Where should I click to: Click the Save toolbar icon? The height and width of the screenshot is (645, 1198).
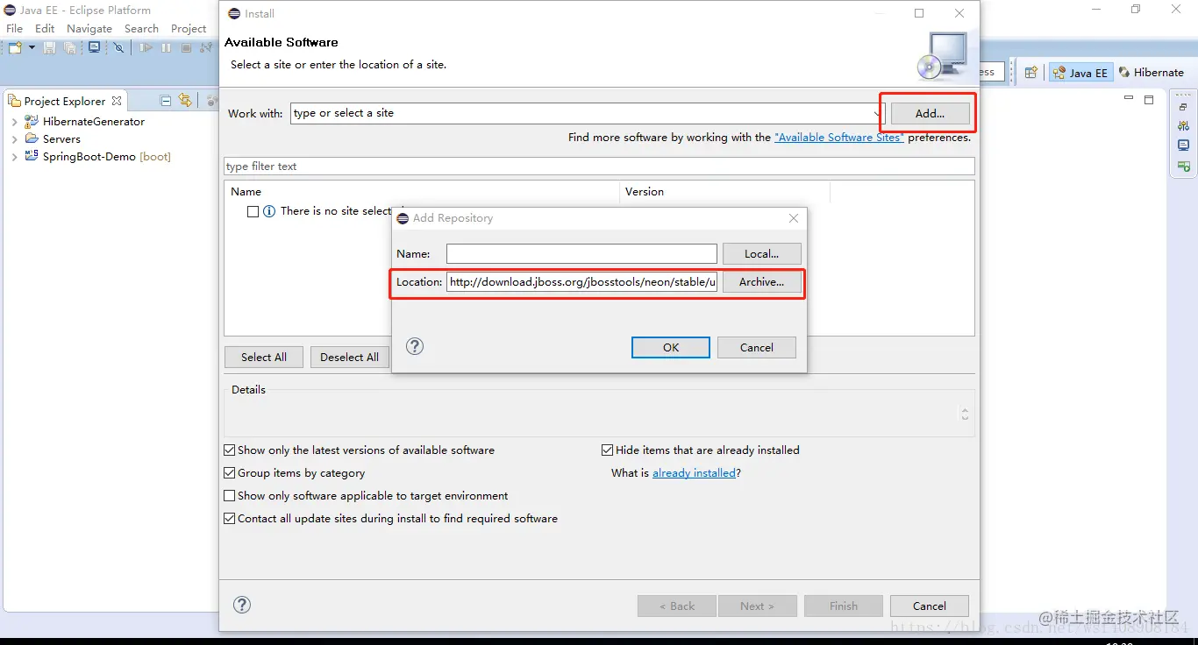point(49,47)
